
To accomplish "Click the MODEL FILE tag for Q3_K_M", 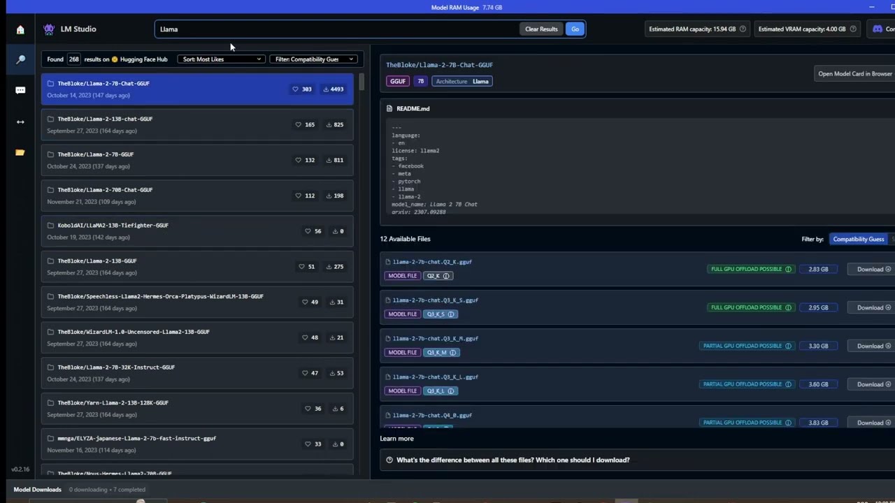I will click(x=402, y=353).
